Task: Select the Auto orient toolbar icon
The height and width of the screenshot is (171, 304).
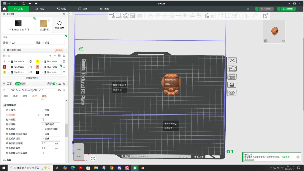Action: click(x=126, y=16)
